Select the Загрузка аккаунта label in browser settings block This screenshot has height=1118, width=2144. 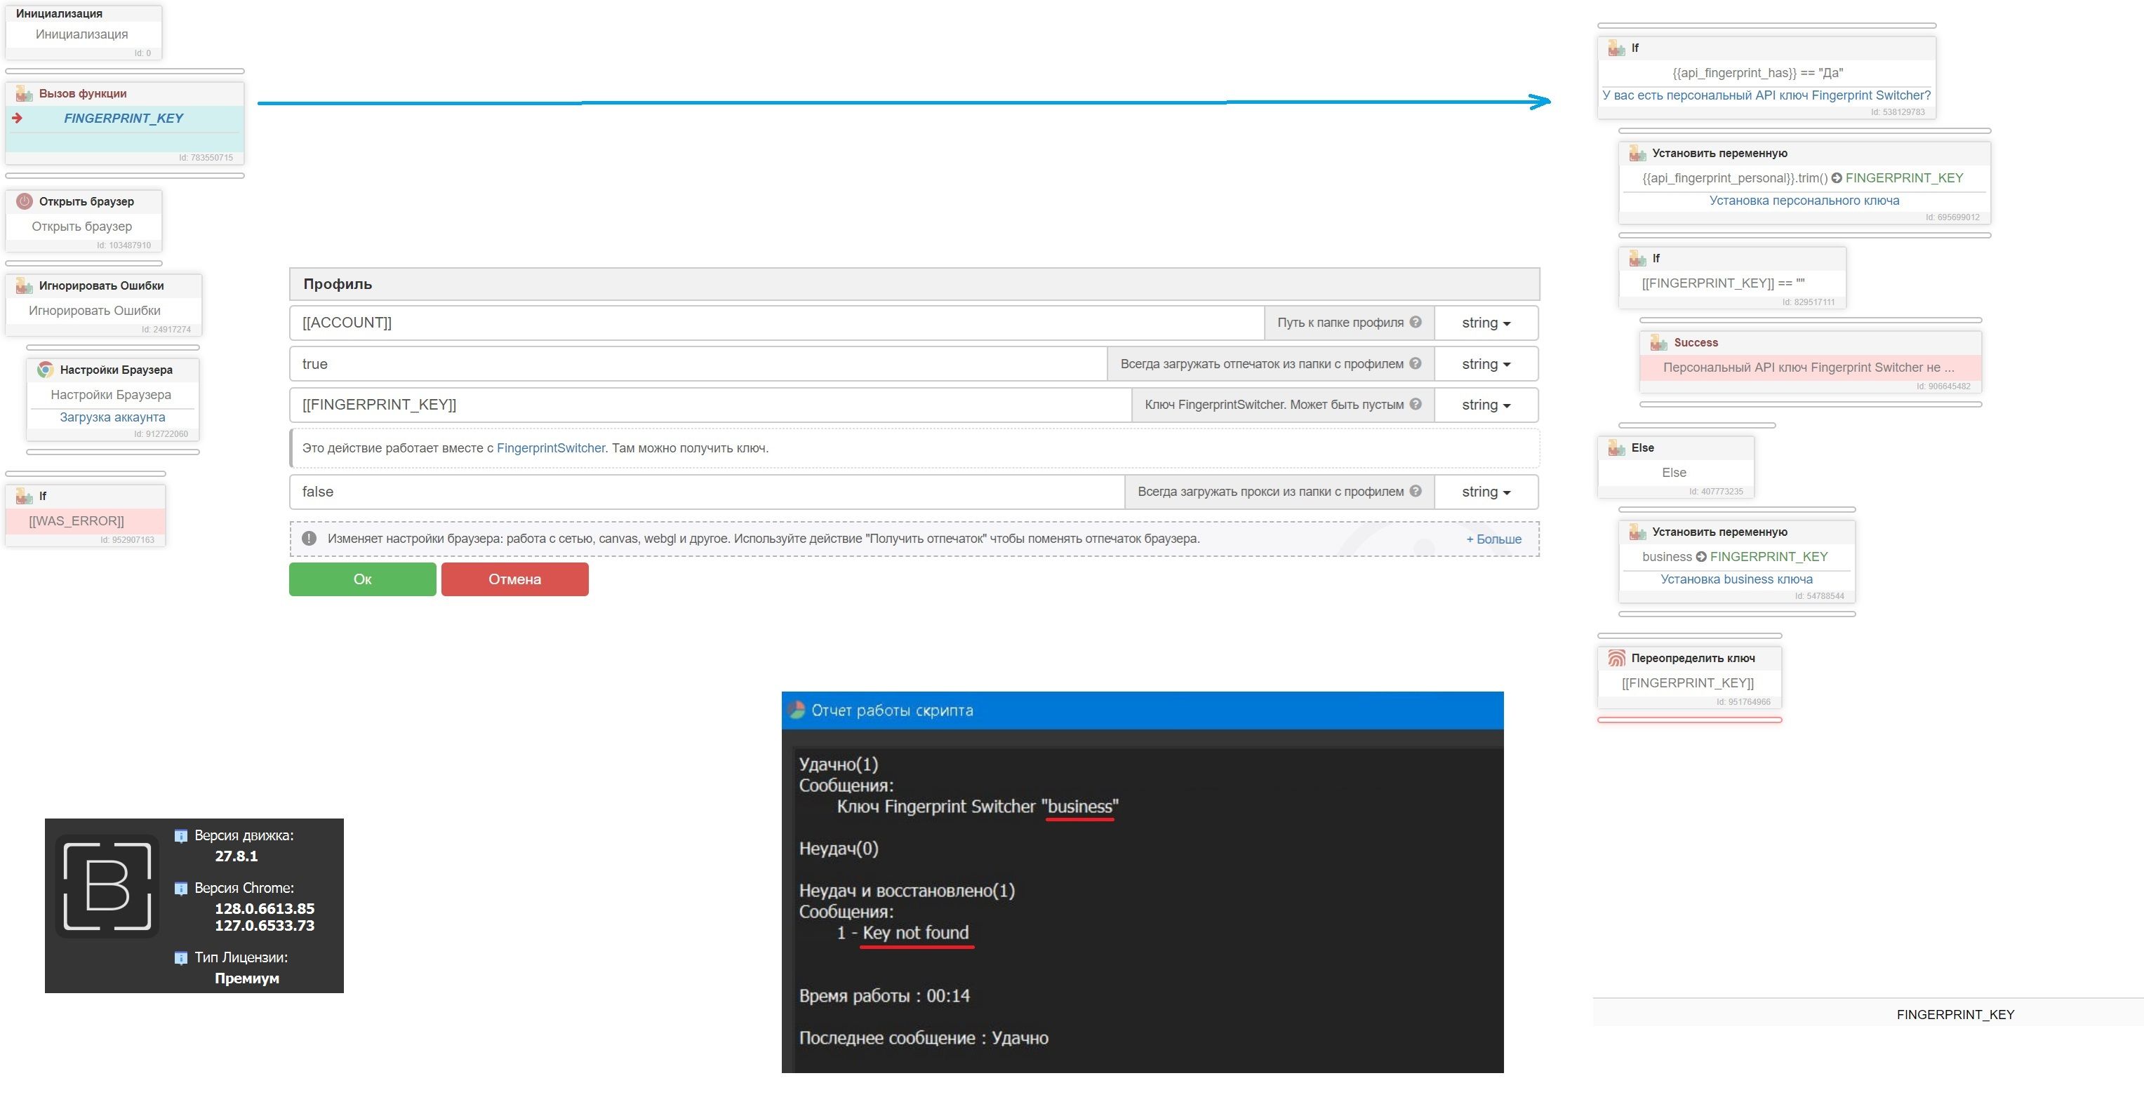[x=112, y=417]
